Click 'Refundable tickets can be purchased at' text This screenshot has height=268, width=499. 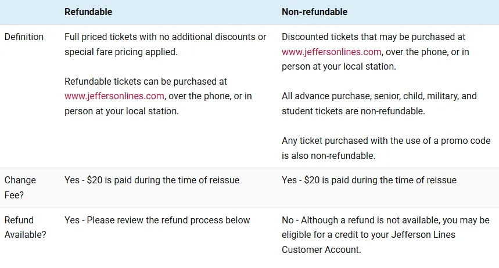click(146, 82)
